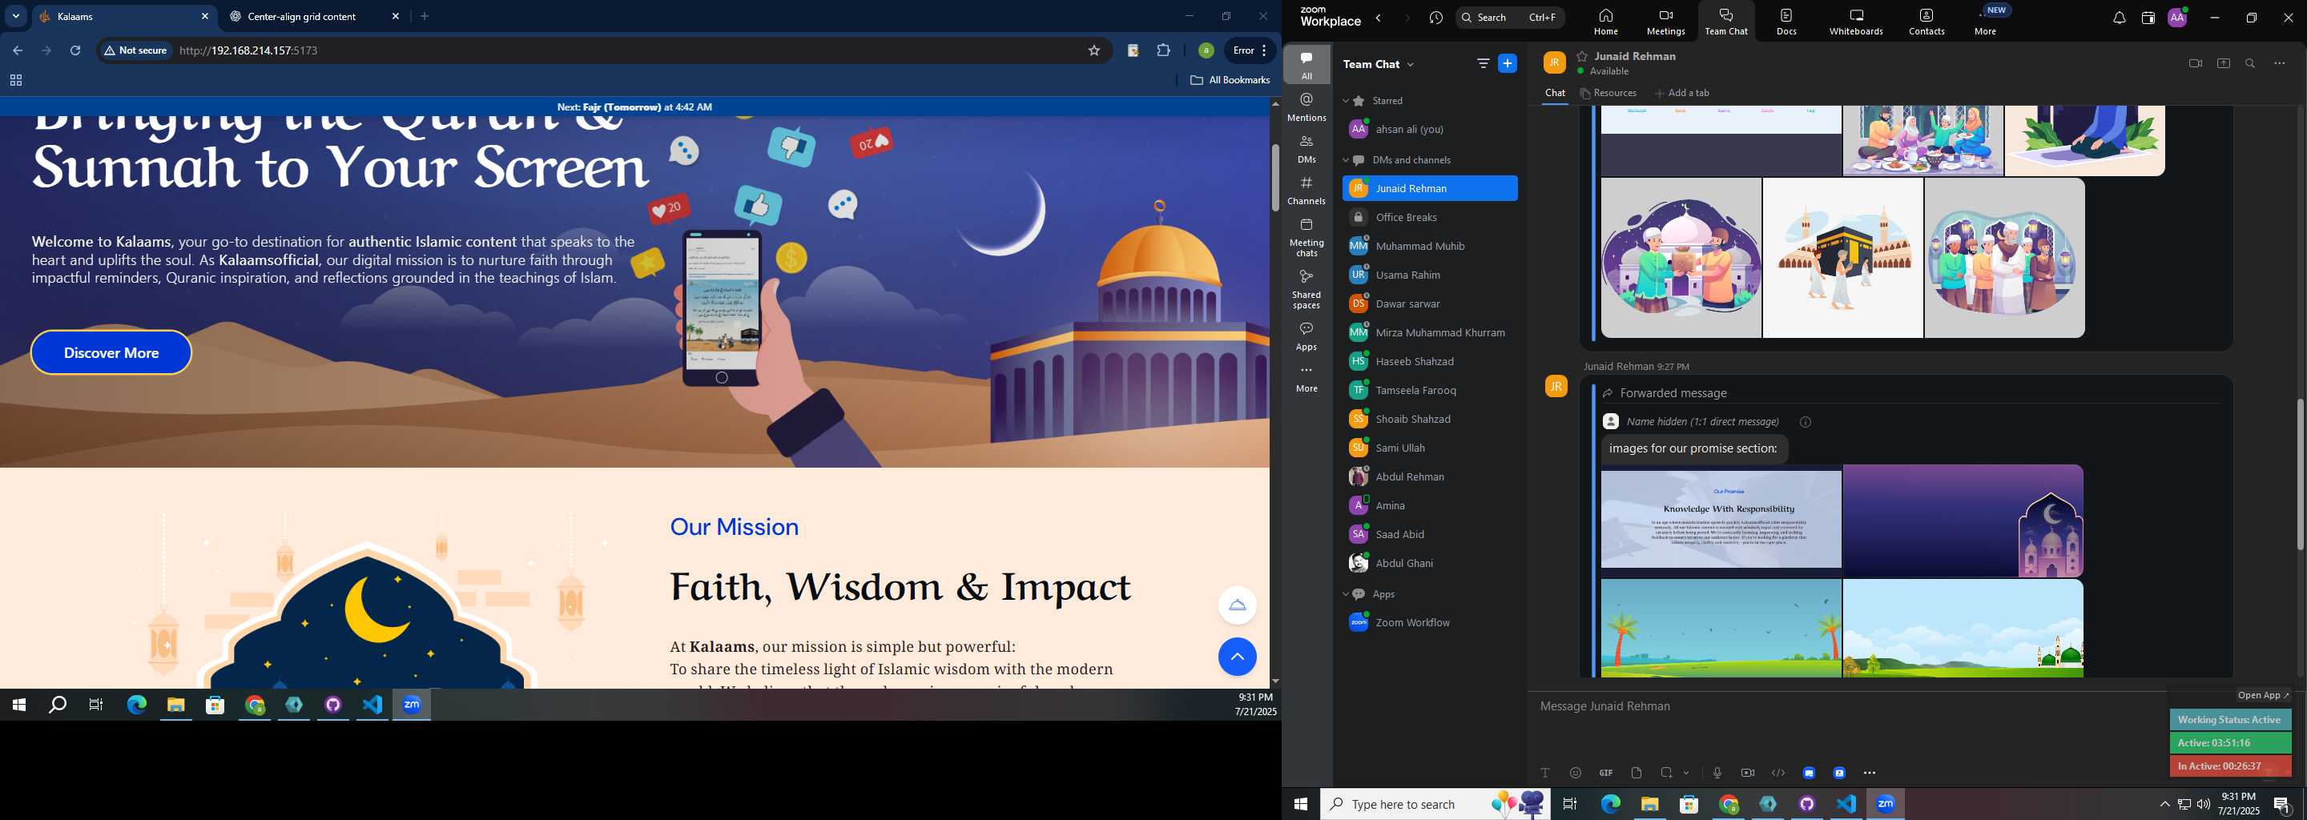Open Office Breaks channel
The width and height of the screenshot is (2307, 820).
[1429, 218]
